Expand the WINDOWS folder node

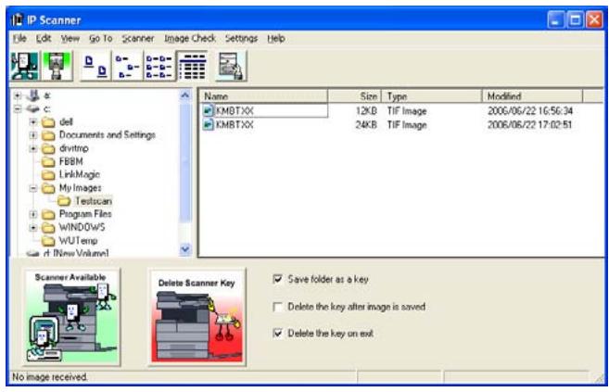[x=33, y=227]
